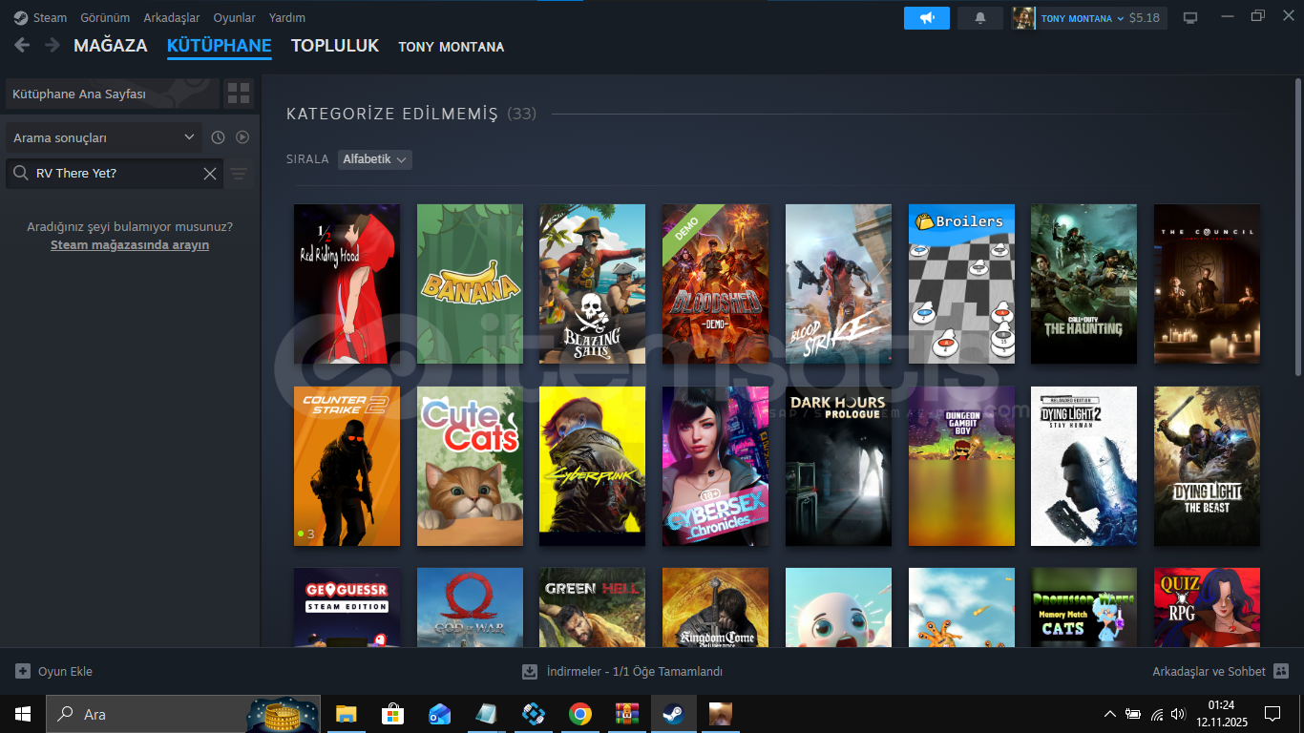Go back with the left arrow

click(22, 46)
